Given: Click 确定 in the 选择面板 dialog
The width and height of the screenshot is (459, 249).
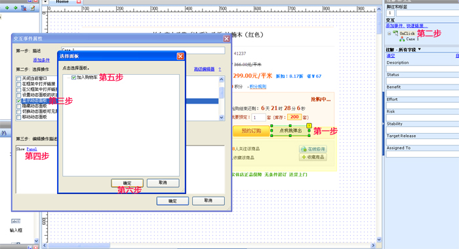Looking at the screenshot, I should point(127,183).
